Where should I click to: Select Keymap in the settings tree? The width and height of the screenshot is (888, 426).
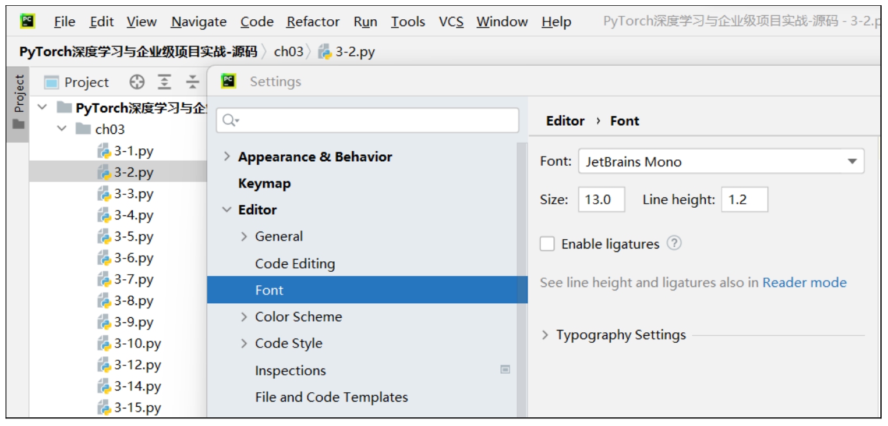point(264,183)
